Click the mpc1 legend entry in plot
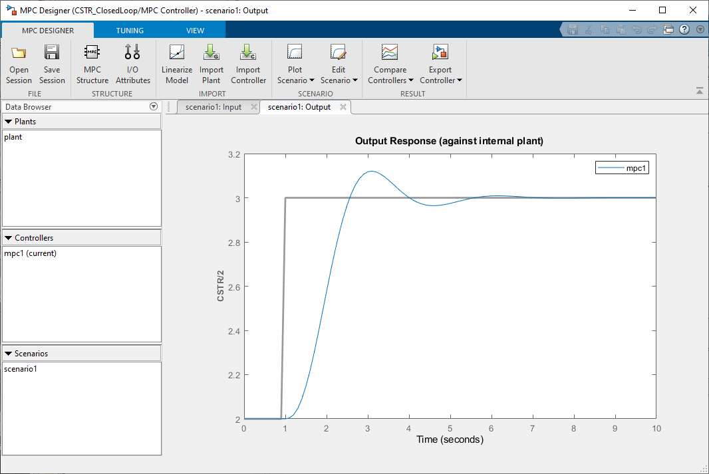The width and height of the screenshot is (709, 474). click(622, 168)
